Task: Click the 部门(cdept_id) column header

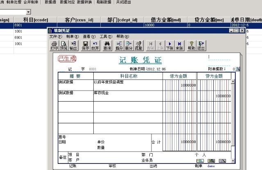Action: tap(122, 20)
